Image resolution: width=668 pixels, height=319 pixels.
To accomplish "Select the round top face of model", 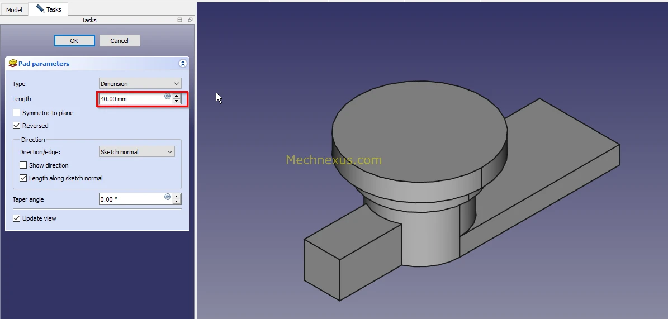I will click(420, 131).
